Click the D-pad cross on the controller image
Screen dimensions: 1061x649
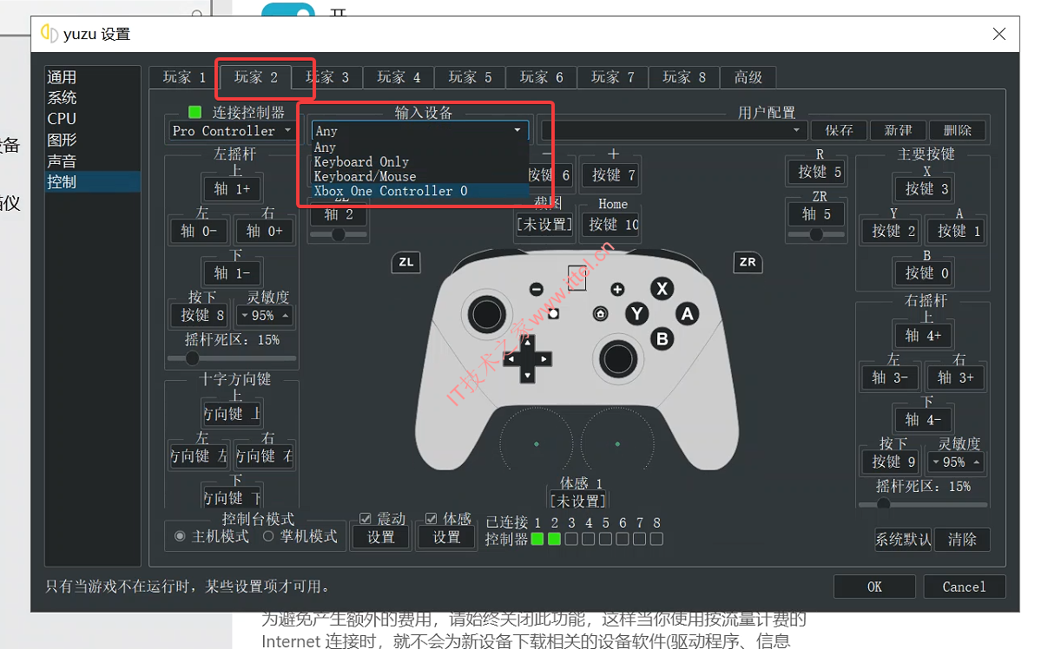pos(528,357)
